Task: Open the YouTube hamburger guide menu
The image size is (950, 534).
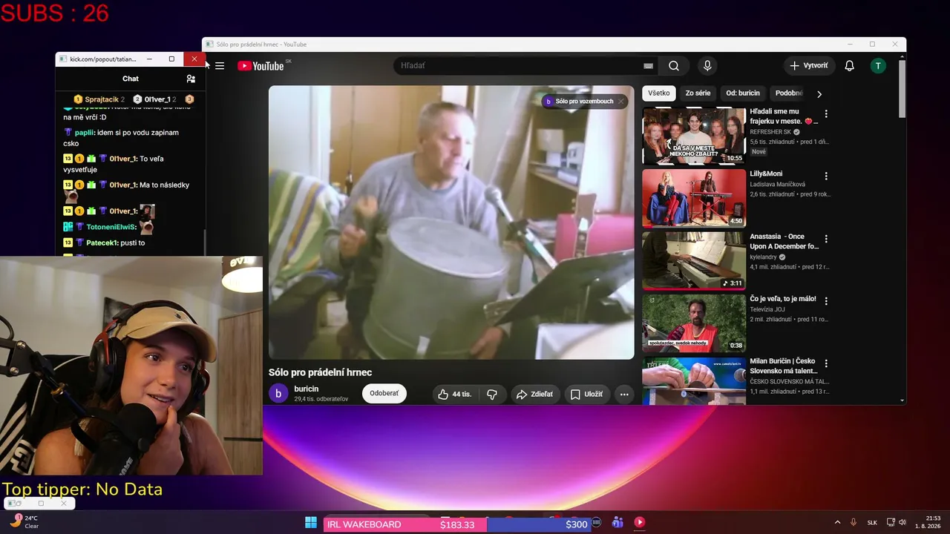Action: click(x=220, y=66)
